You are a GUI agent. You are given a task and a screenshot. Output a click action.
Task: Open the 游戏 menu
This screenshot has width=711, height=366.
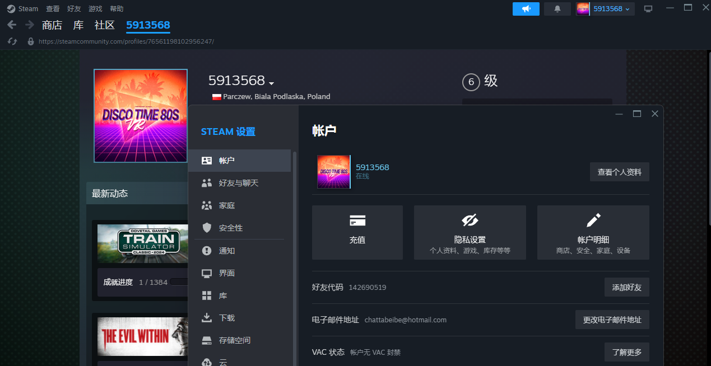[95, 9]
